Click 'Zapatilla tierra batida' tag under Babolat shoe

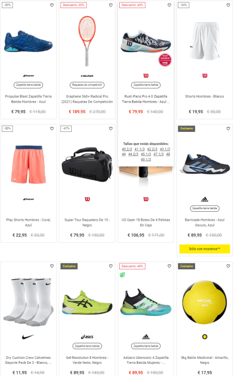(28, 85)
